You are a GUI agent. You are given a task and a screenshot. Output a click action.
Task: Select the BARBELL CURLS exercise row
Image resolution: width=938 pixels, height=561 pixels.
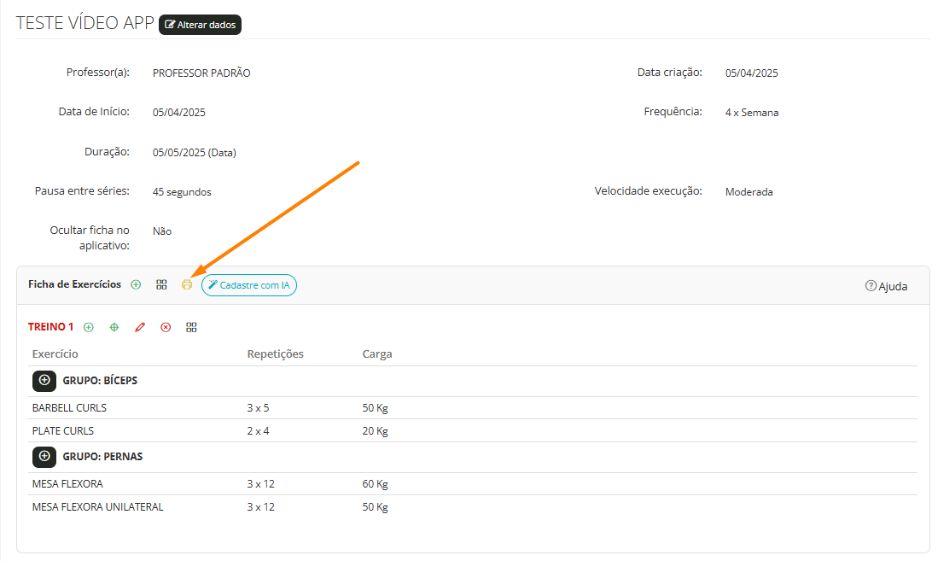[473, 407]
